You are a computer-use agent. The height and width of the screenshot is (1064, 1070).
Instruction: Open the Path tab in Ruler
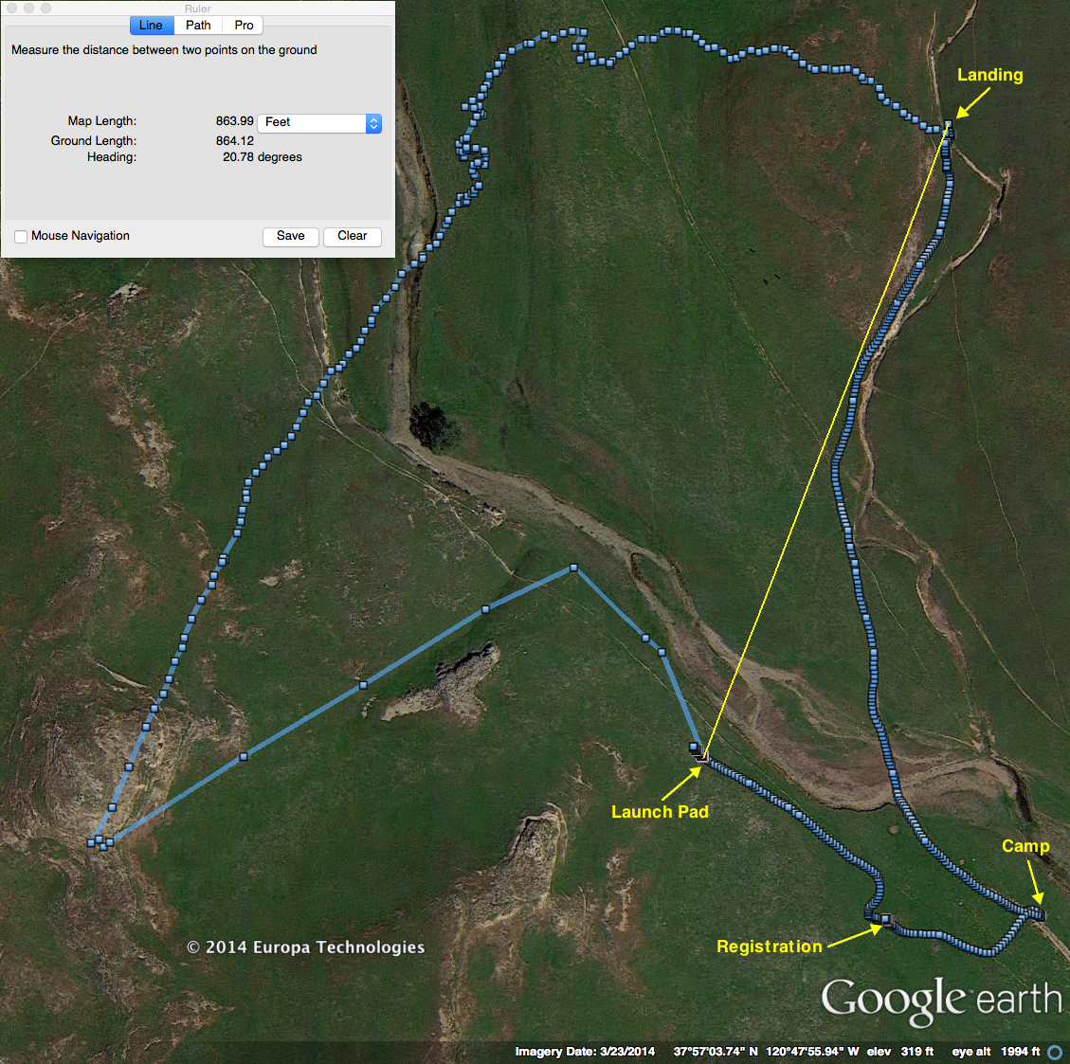(198, 26)
